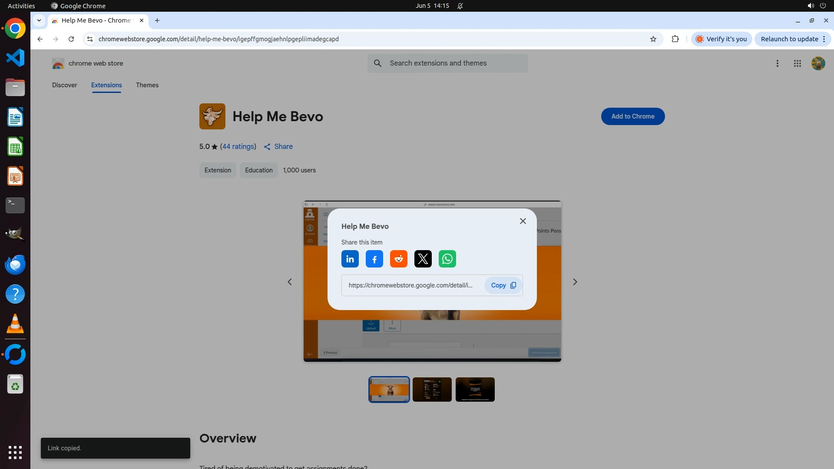This screenshot has height=469, width=834.
Task: Show next screenshot with right arrow
Action: 575,282
